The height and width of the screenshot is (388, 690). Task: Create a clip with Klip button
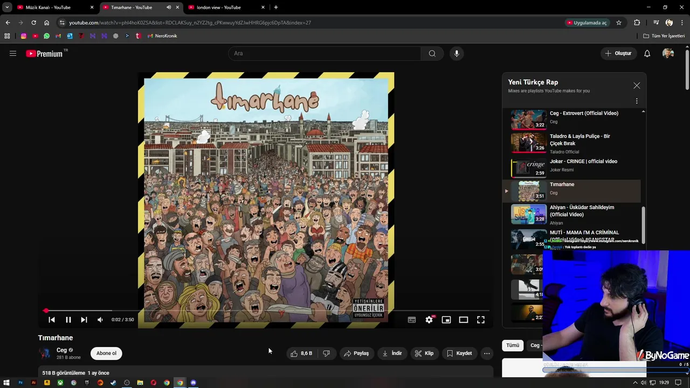[x=424, y=354]
